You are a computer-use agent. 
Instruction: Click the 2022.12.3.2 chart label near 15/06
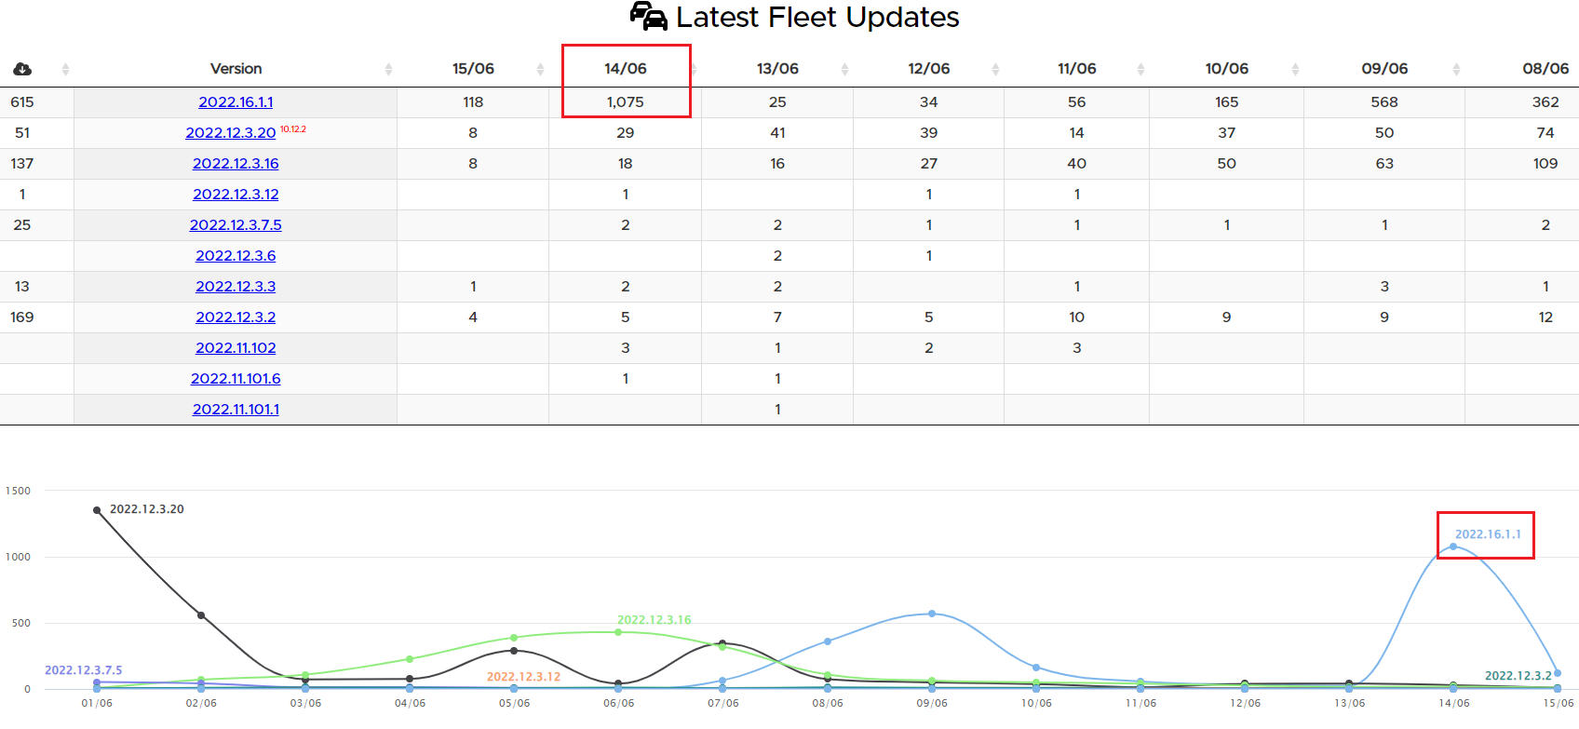point(1518,676)
